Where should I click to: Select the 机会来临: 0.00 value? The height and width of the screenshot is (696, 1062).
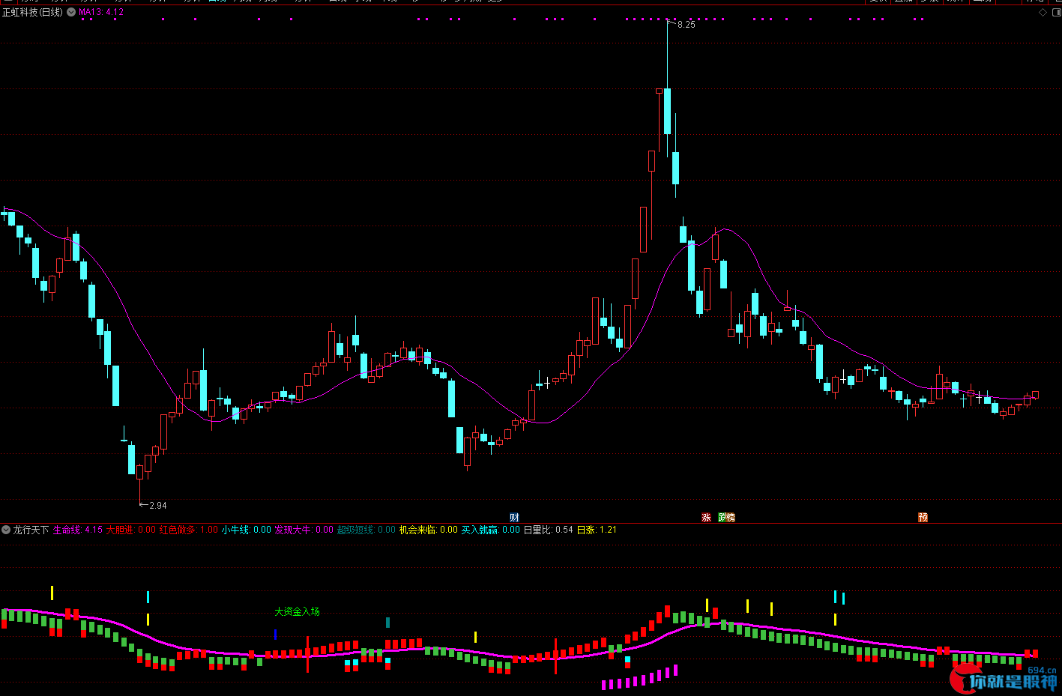click(x=429, y=530)
